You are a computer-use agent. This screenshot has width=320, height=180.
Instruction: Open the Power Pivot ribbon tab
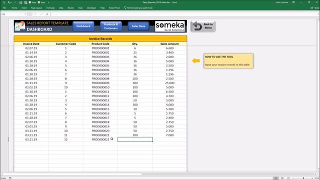[x=114, y=8]
